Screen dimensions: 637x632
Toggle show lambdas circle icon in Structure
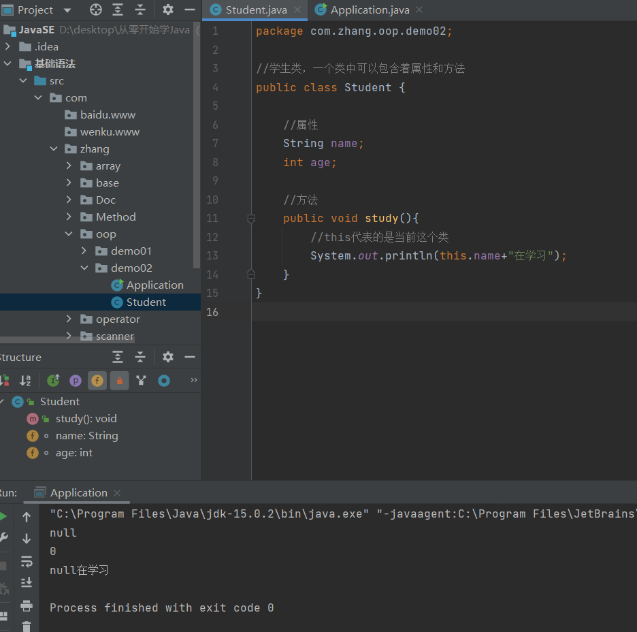tap(164, 381)
